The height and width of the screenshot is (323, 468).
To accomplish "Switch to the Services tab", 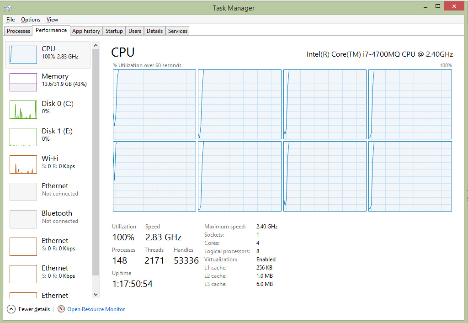I will click(178, 31).
